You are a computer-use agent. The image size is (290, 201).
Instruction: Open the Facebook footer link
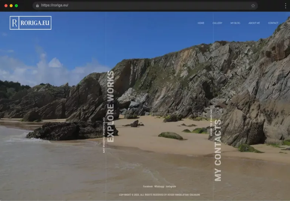click(x=148, y=186)
